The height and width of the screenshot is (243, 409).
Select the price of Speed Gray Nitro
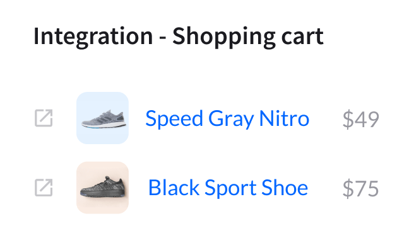click(360, 119)
